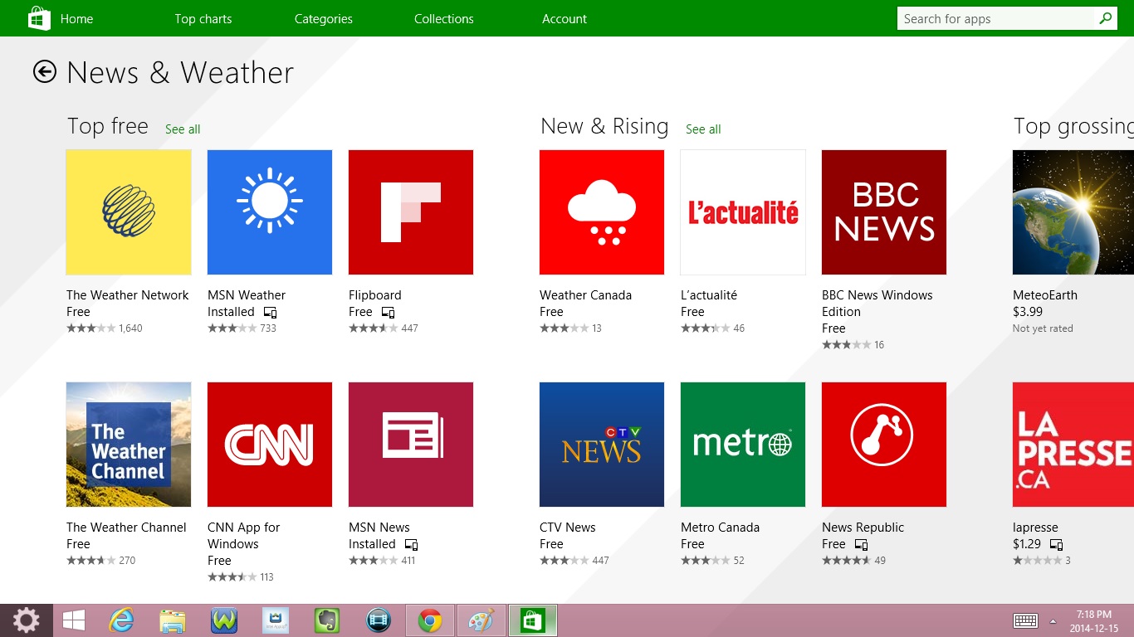Click the 'Weather Canada' app name
Image resolution: width=1134 pixels, height=637 pixels.
[x=585, y=294]
